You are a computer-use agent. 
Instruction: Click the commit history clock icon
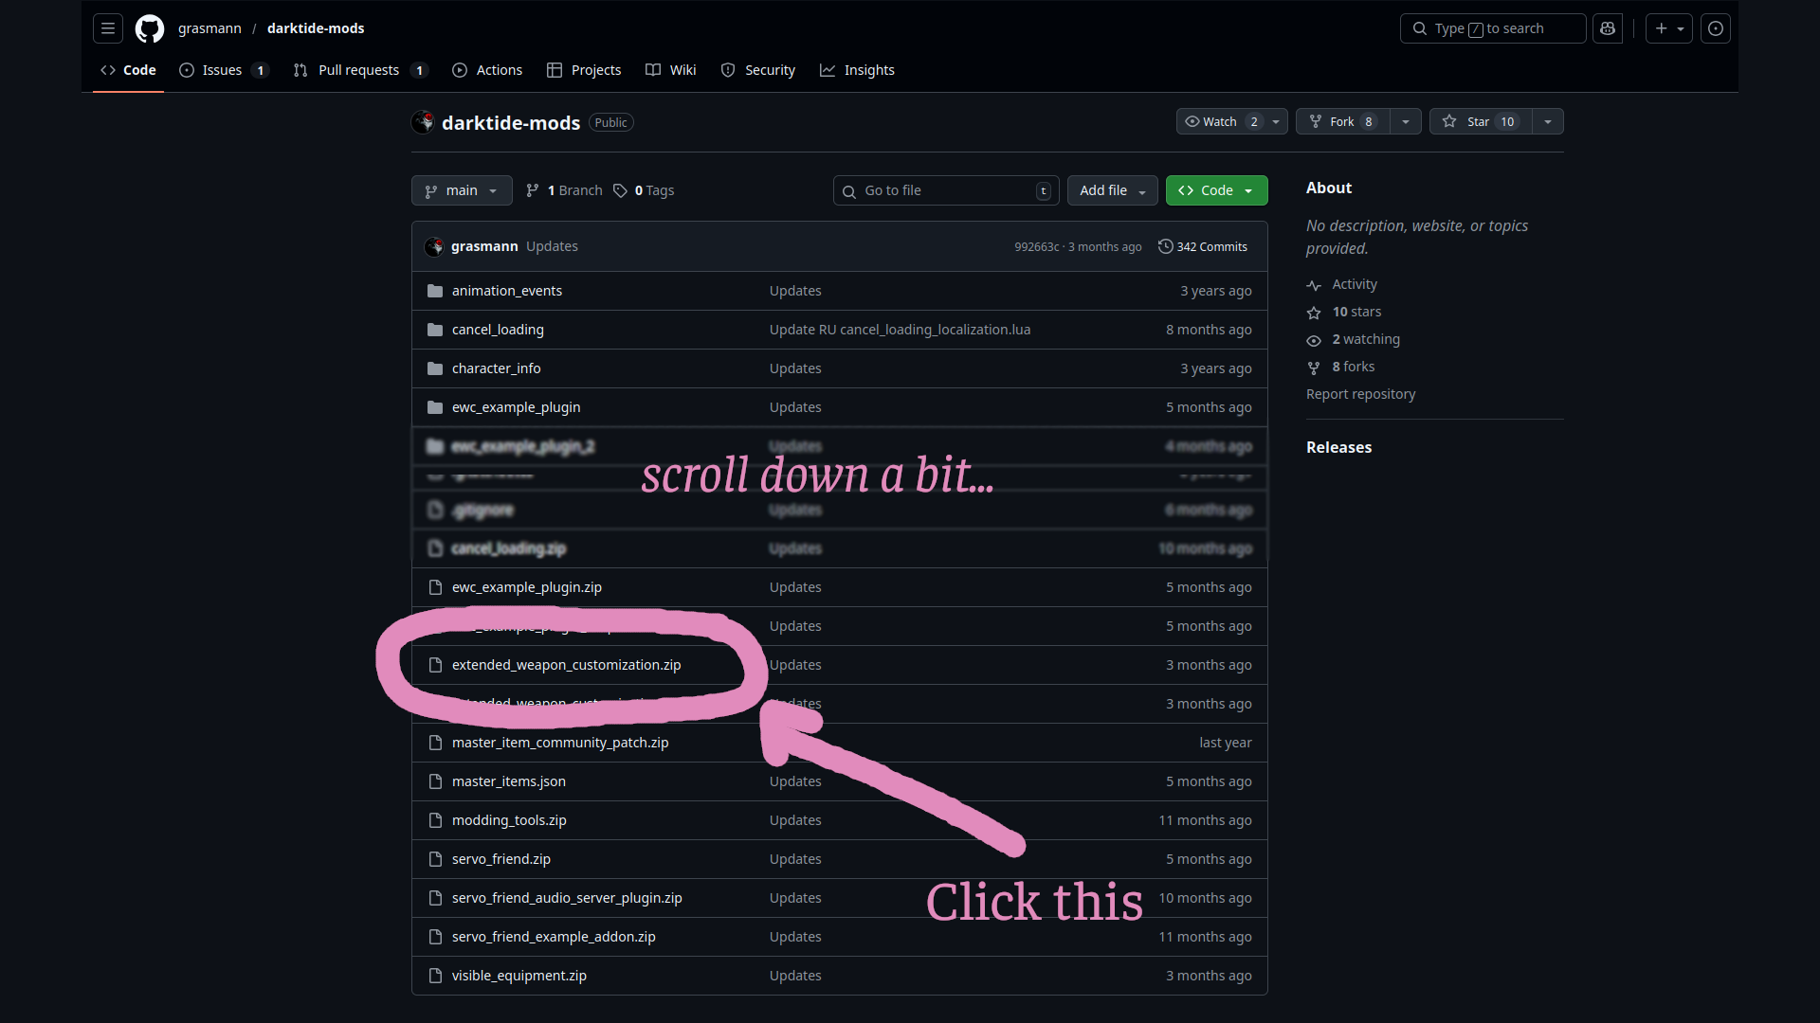1166,246
